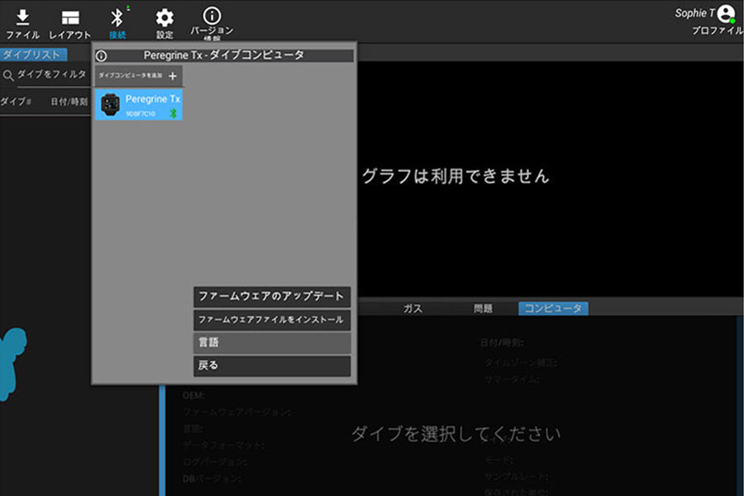Switch to the 問題 tab
The height and width of the screenshot is (496, 744).
pyautogui.click(x=483, y=308)
